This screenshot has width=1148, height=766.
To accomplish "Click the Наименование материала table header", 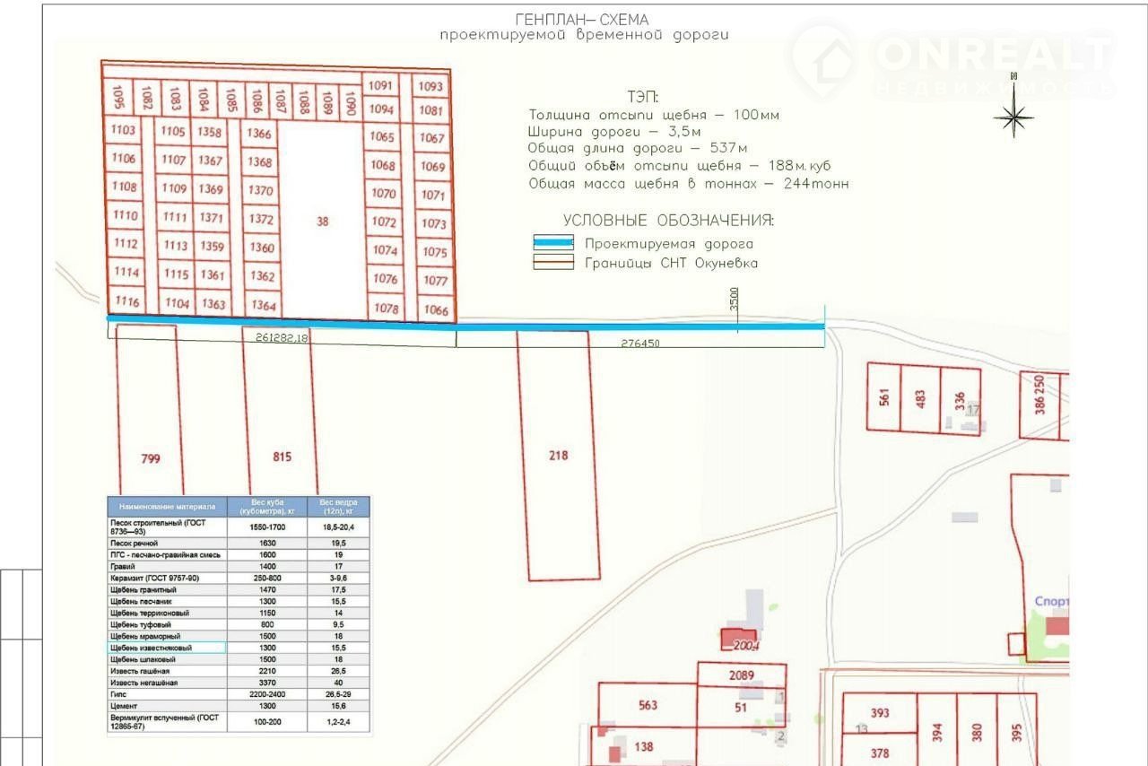I will pos(167,507).
